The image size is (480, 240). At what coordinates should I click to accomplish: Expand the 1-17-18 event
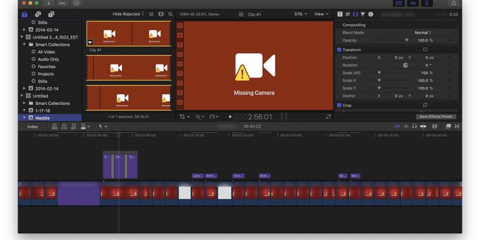click(x=24, y=111)
